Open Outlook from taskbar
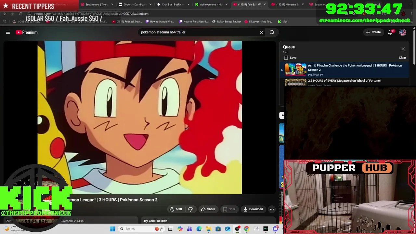This screenshot has height=234, width=416. [x=227, y=229]
